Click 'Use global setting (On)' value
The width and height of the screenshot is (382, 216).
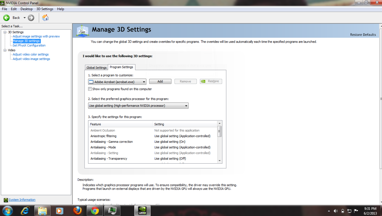(170, 142)
